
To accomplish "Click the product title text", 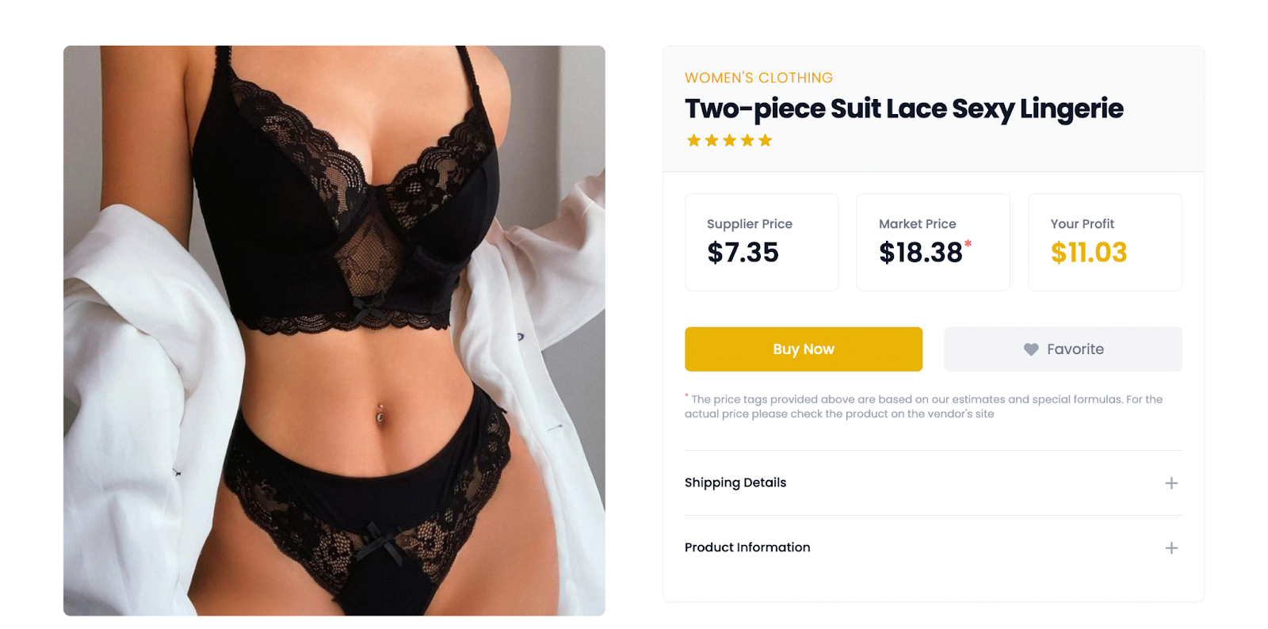I will pyautogui.click(x=904, y=109).
